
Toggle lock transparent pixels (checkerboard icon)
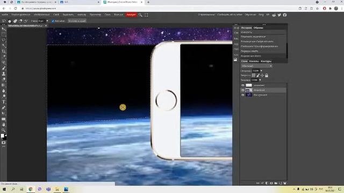coord(253,75)
